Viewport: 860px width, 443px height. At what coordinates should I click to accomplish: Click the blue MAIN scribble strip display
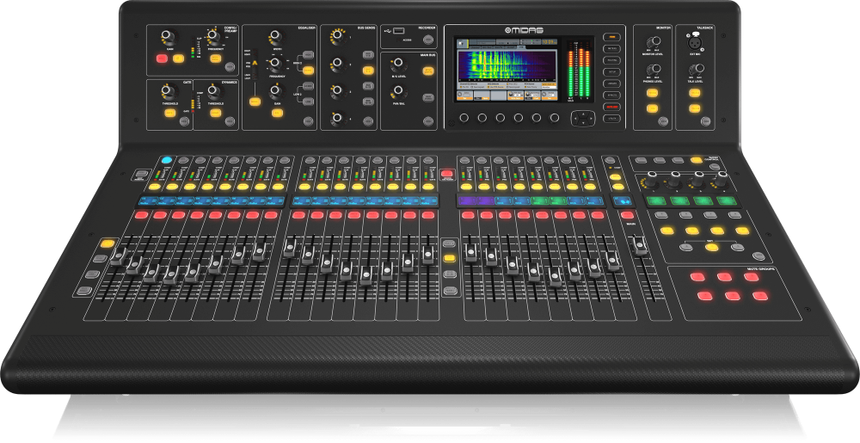click(x=623, y=200)
